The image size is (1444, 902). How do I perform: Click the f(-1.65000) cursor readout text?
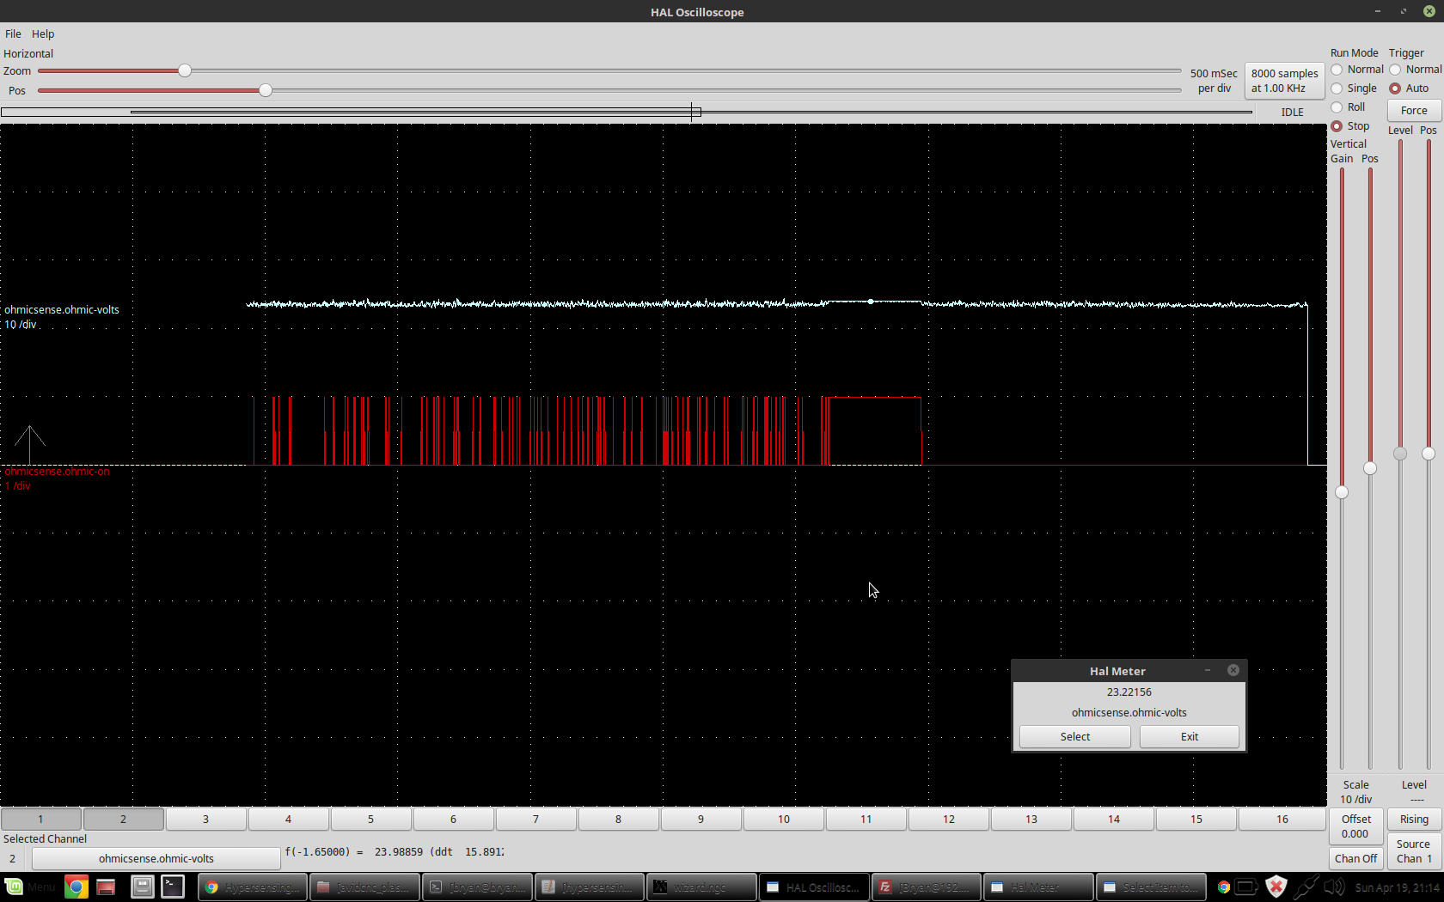tap(394, 852)
